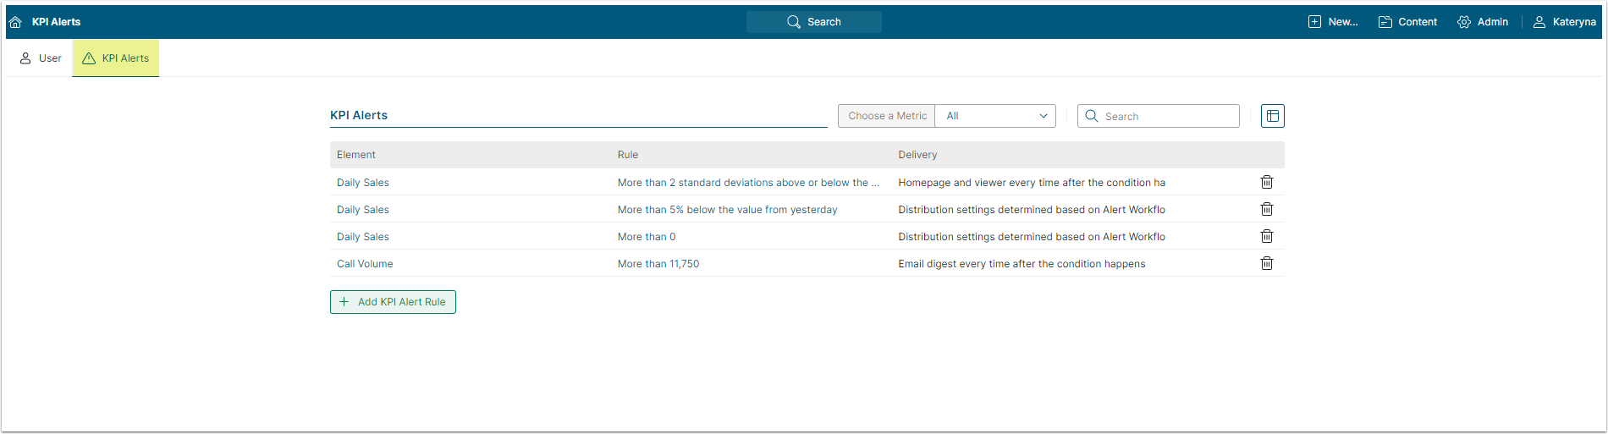Switch to the User tab
1608x434 pixels.
coord(41,58)
